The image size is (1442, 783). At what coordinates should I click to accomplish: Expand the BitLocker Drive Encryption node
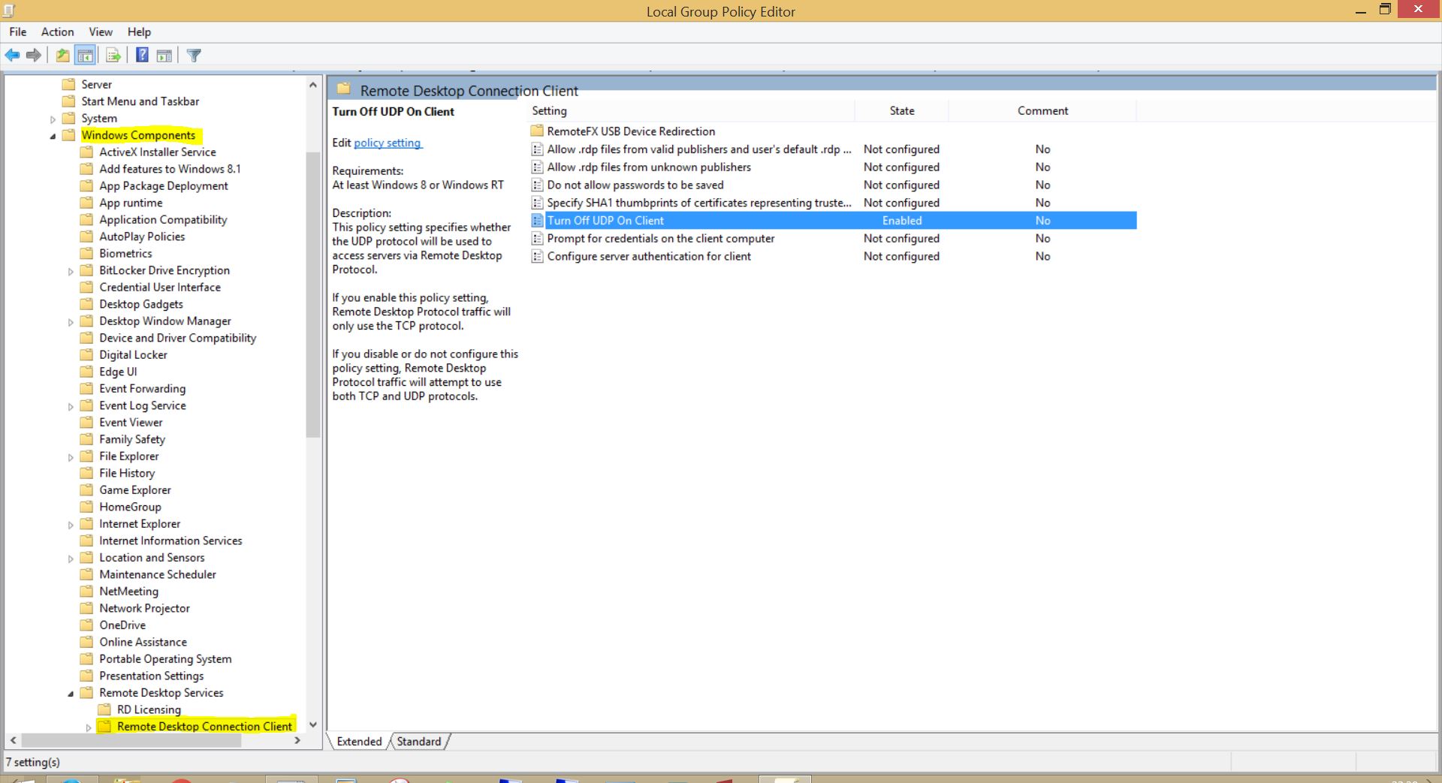click(x=71, y=271)
